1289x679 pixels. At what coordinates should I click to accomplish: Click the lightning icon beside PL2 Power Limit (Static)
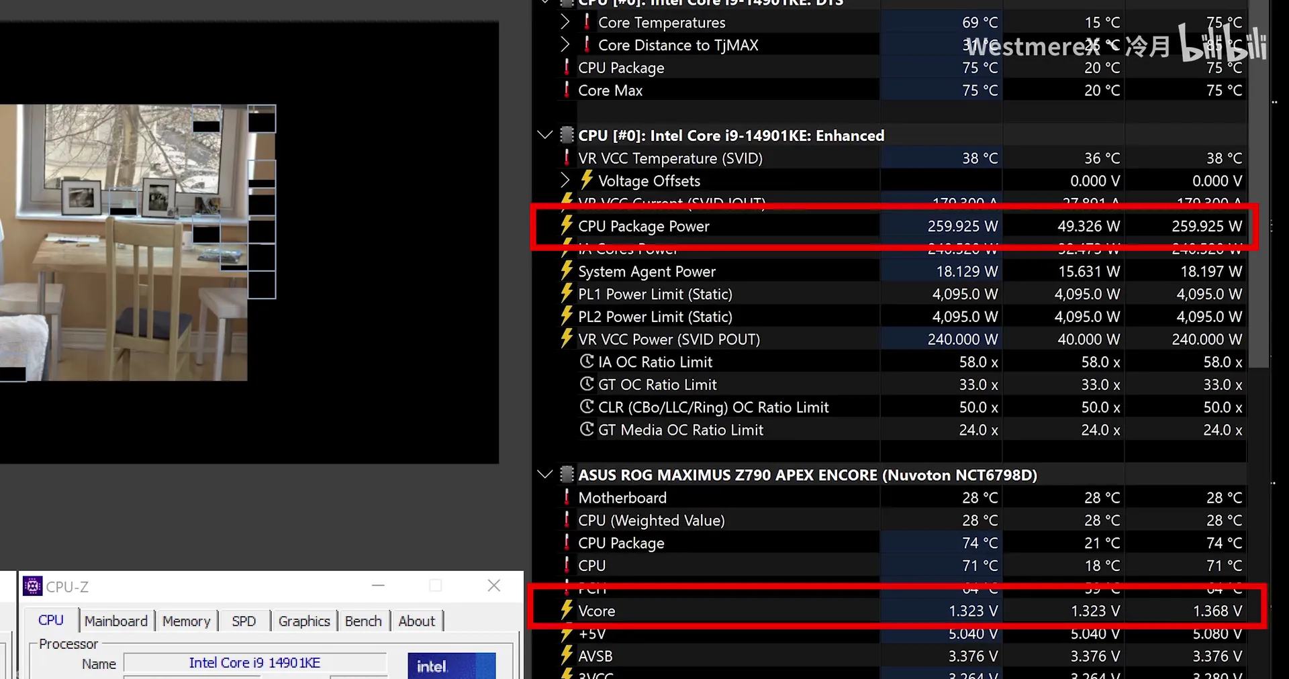point(567,316)
